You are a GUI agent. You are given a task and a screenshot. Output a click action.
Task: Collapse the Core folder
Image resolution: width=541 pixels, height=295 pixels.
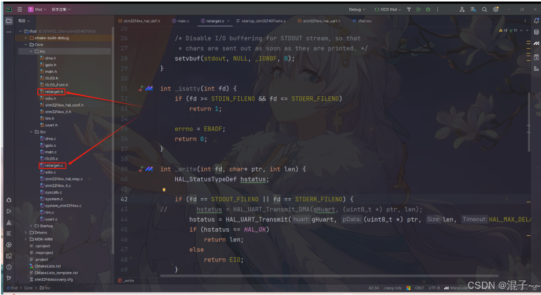[x=26, y=45]
